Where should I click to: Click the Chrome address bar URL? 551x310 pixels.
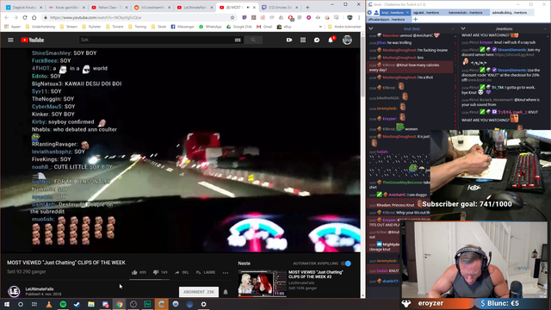pos(96,17)
